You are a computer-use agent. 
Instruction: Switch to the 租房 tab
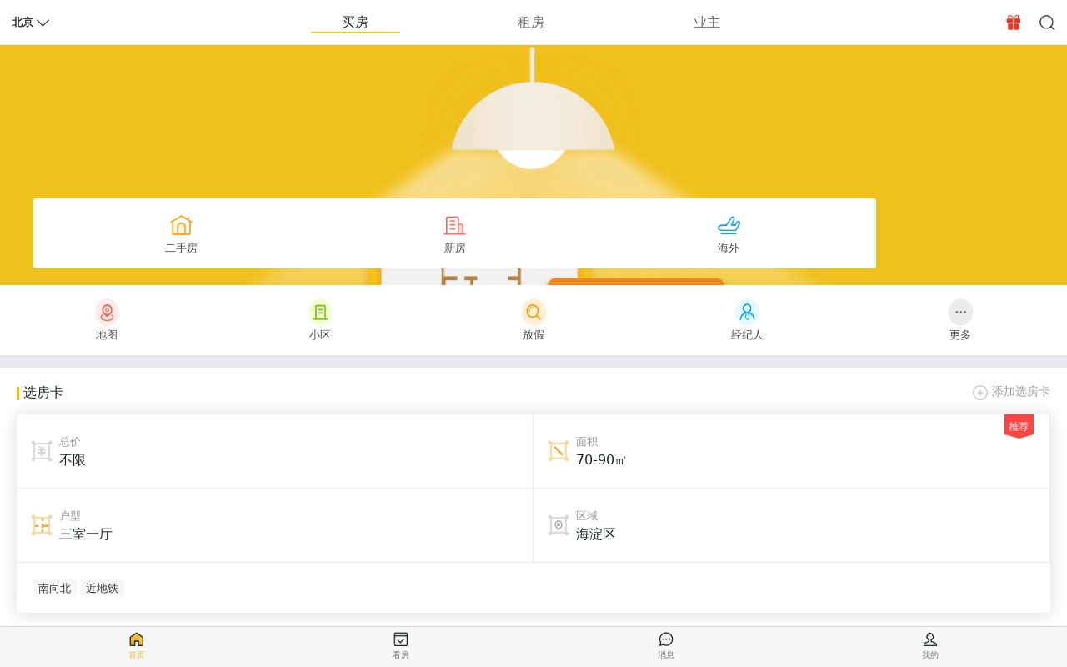click(x=531, y=23)
